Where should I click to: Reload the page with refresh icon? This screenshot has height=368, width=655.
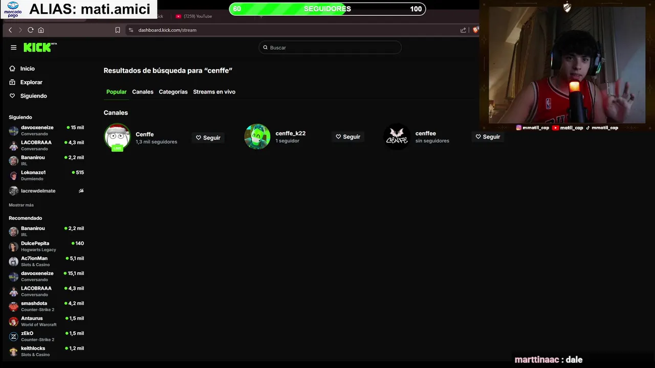[x=31, y=30]
